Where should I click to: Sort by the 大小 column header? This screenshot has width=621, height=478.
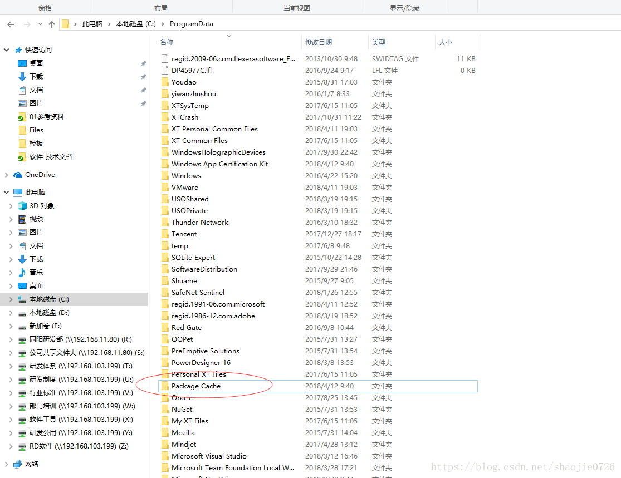coord(445,42)
